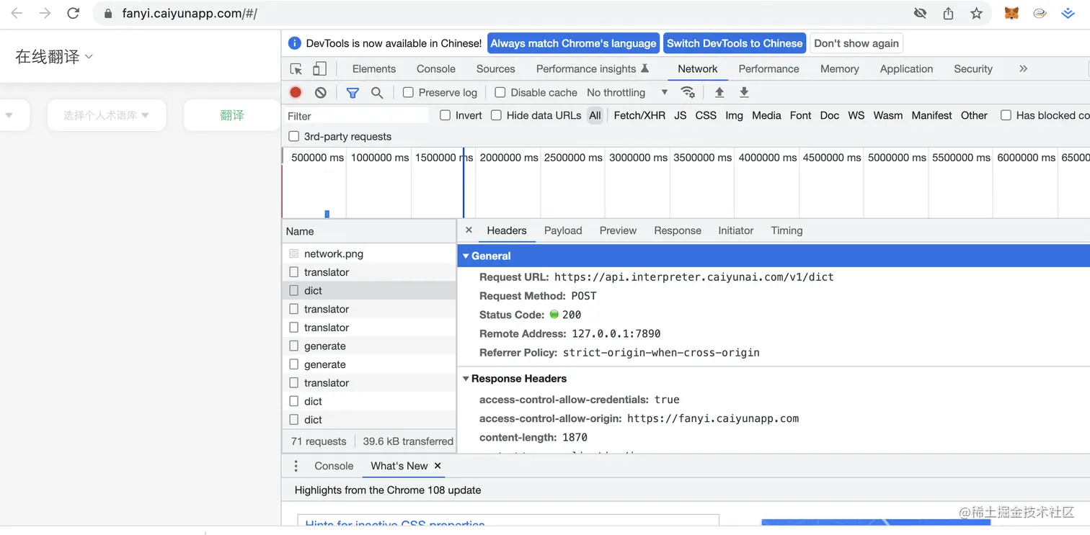Clear the network log
The height and width of the screenshot is (535, 1090).
321,92
